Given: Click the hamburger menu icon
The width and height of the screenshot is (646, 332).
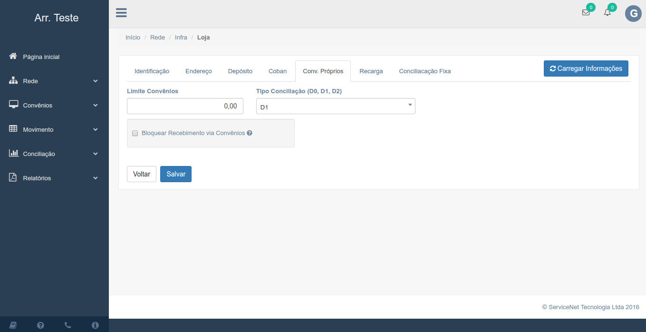Looking at the screenshot, I should pyautogui.click(x=121, y=13).
